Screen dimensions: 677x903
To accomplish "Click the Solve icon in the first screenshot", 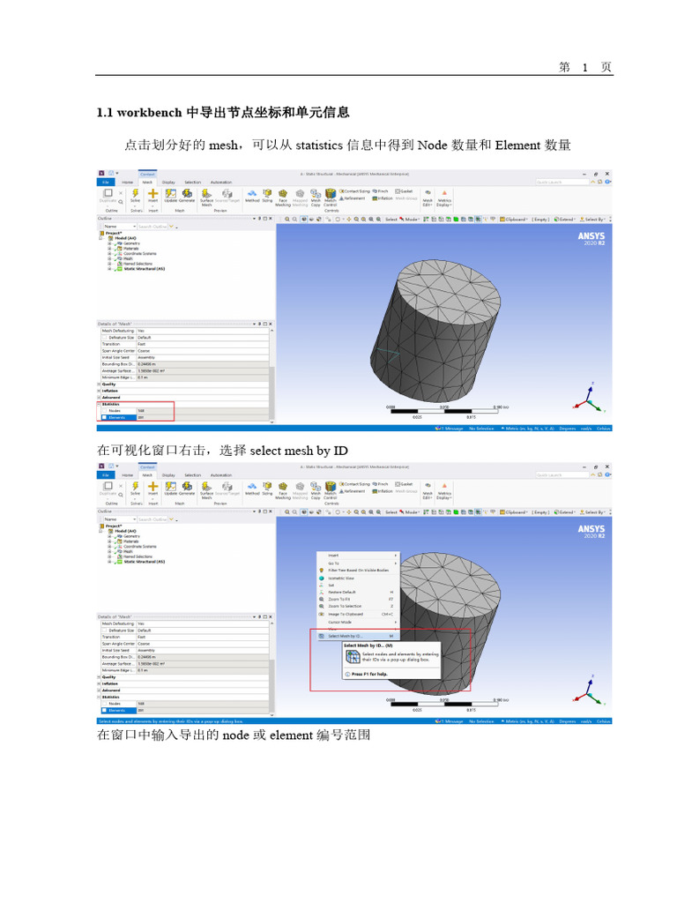I will (x=135, y=194).
